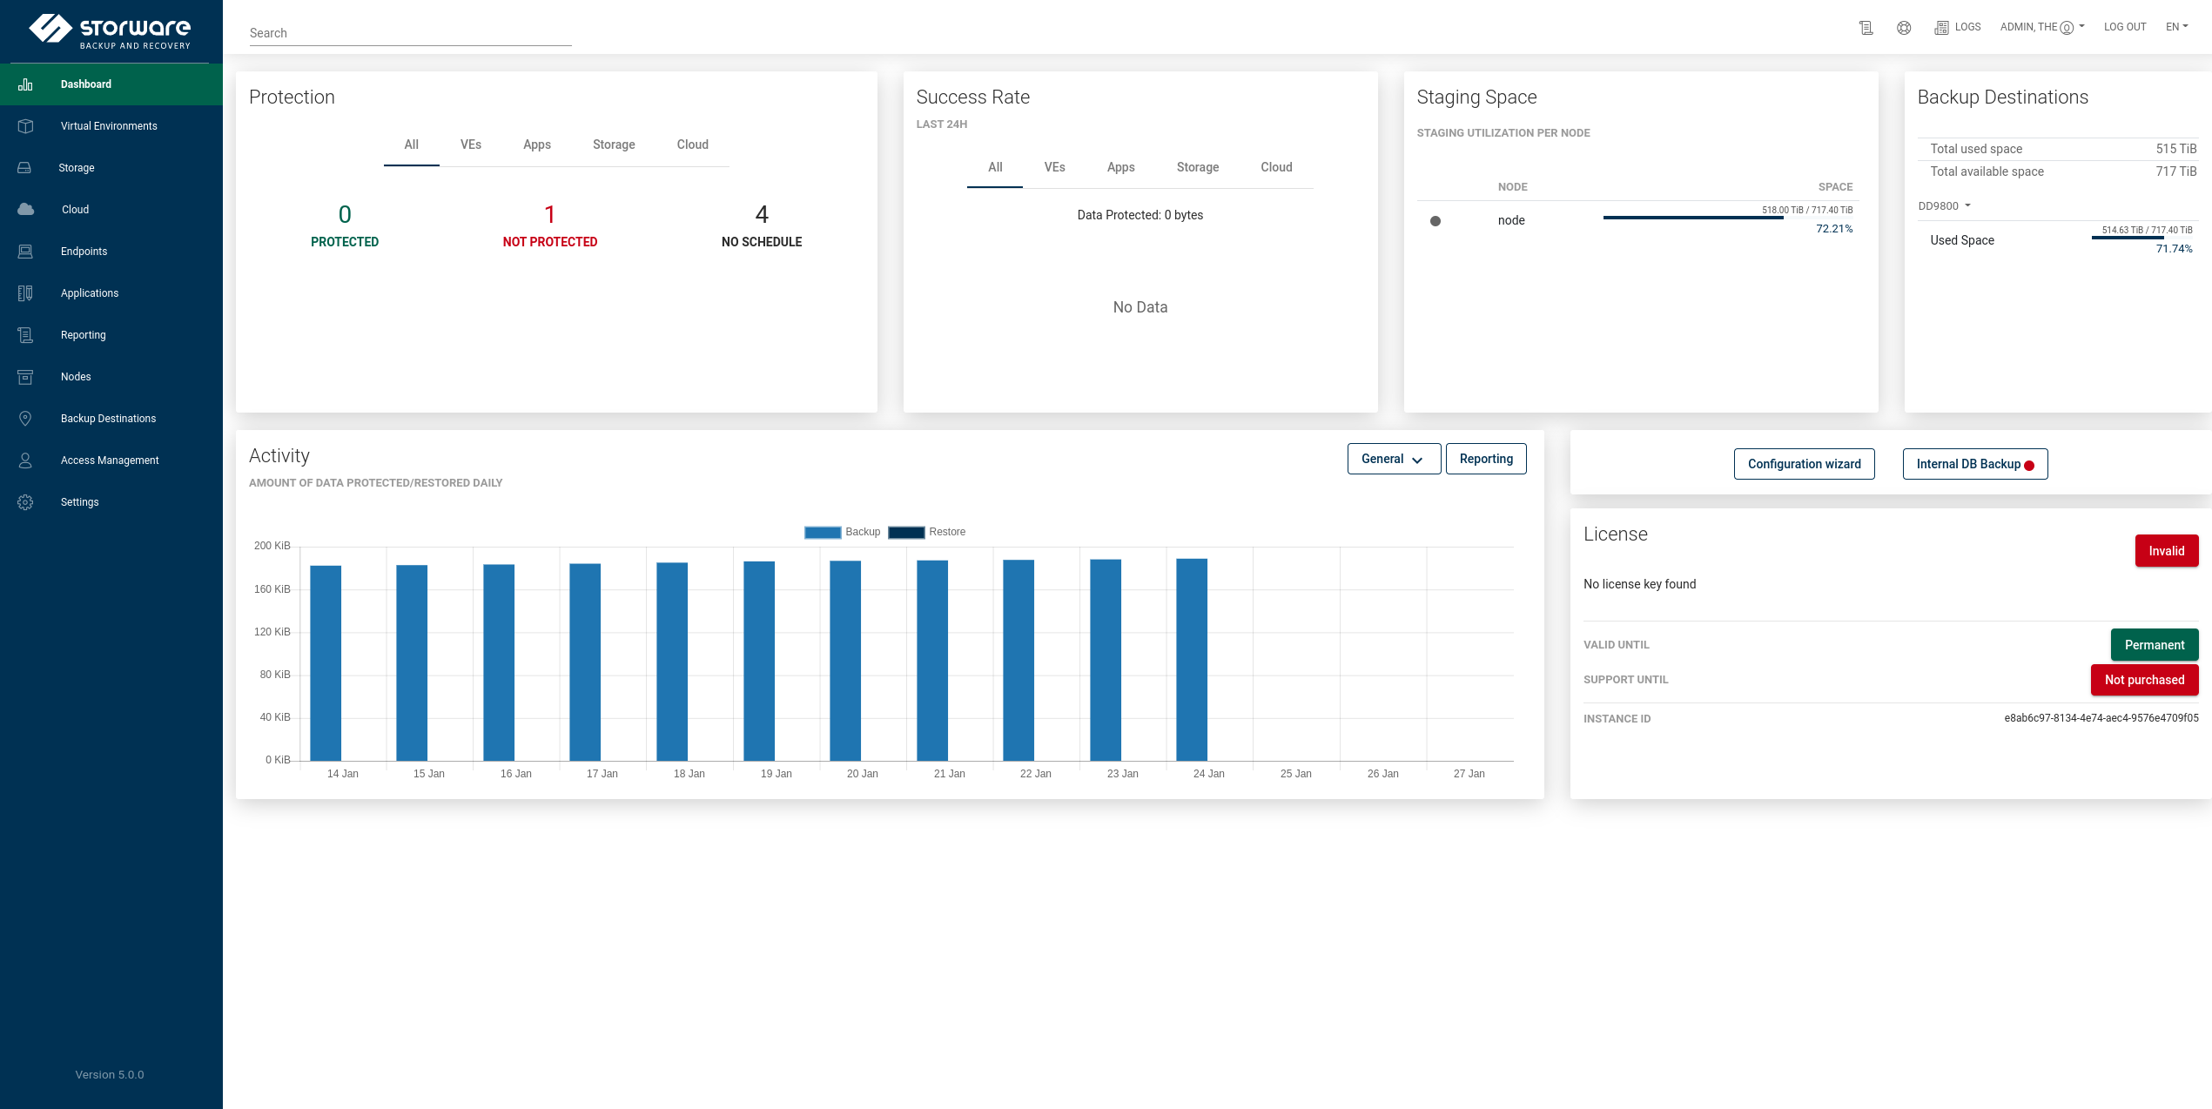The image size is (2212, 1109).
Task: Click the Settings gear icon
Action: tap(25, 502)
